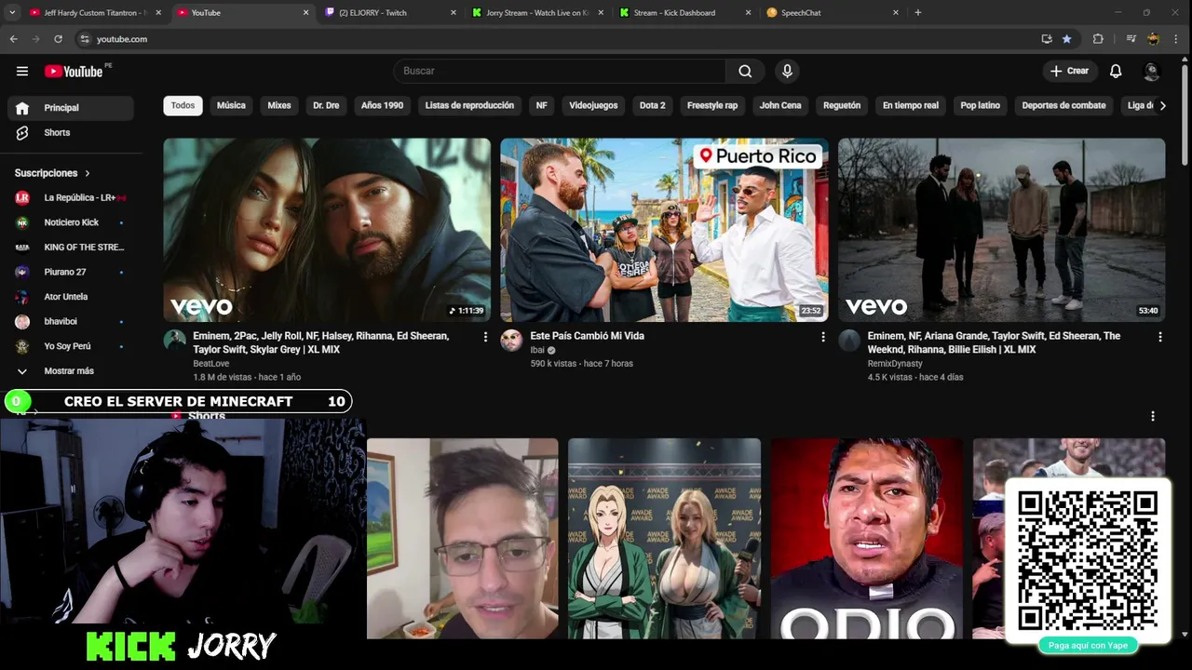Viewport: 1192px width, 670px height.
Task: Open Shorts from the sidebar
Action: click(x=71, y=133)
